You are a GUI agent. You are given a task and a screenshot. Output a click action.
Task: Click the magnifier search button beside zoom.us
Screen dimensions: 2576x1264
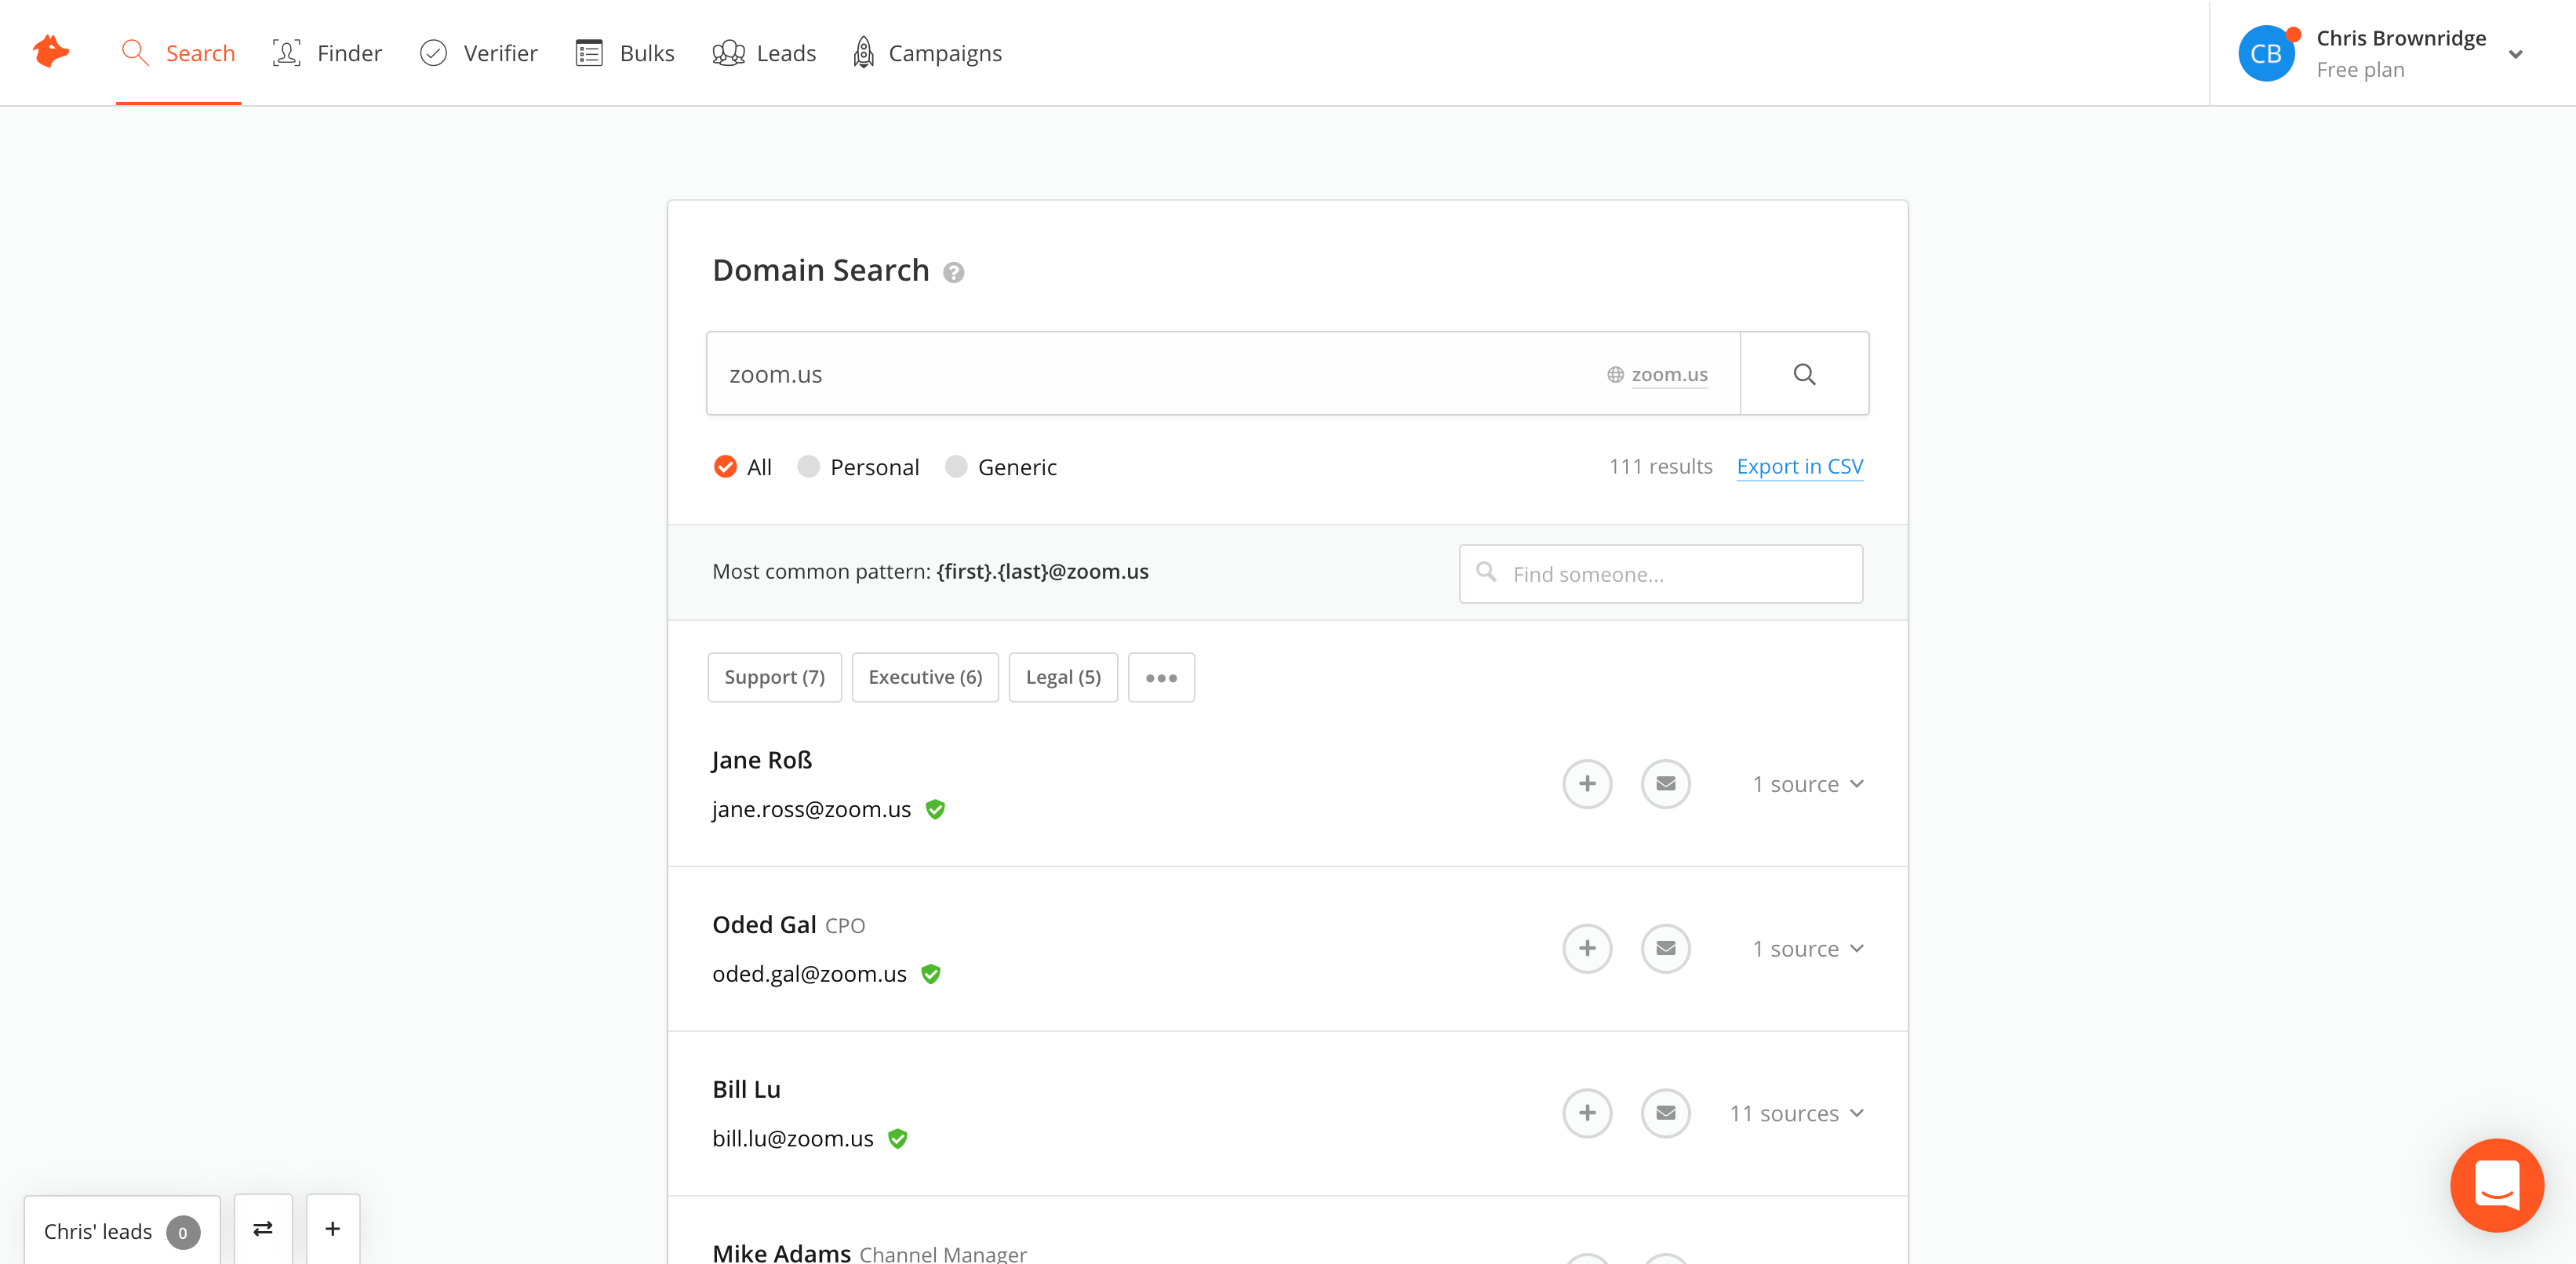click(1804, 374)
